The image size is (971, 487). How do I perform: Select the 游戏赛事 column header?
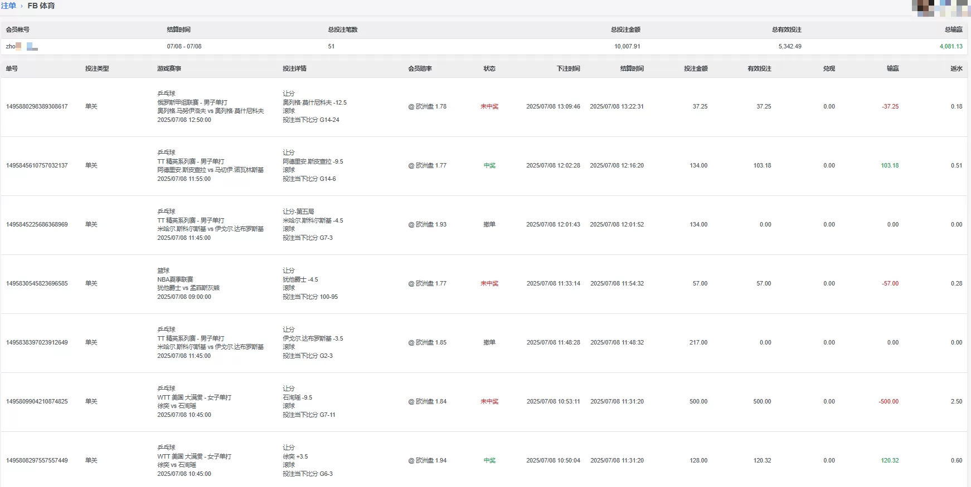169,68
